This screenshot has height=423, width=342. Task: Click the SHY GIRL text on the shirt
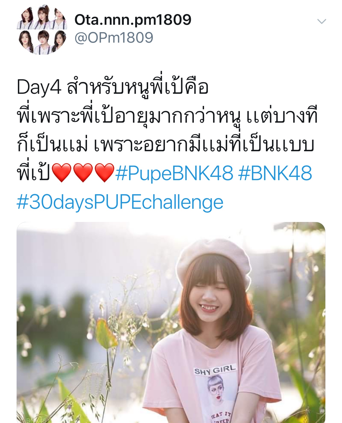(215, 370)
